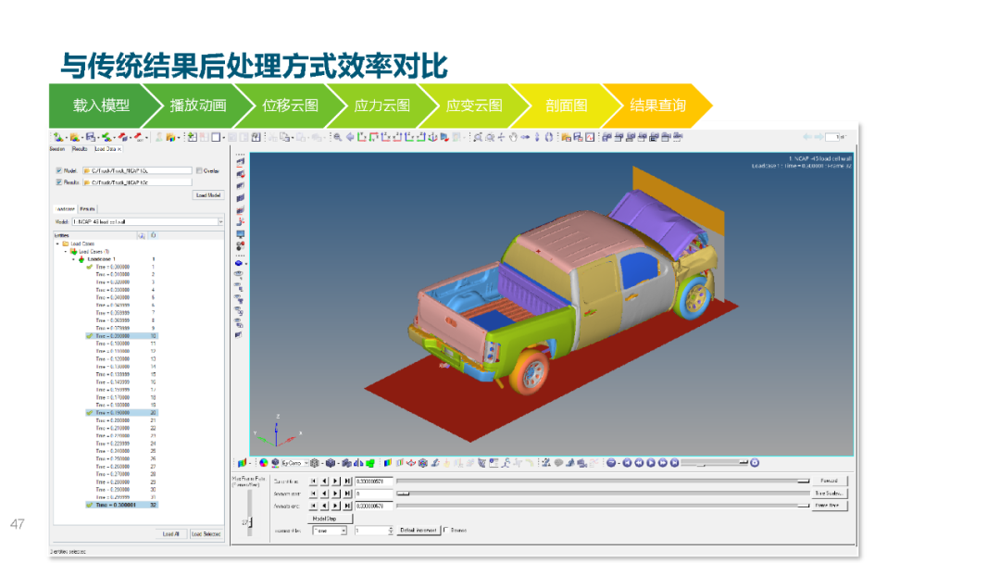The height and width of the screenshot is (563, 1000).
Task: Click the play animation round button
Action: click(x=651, y=463)
